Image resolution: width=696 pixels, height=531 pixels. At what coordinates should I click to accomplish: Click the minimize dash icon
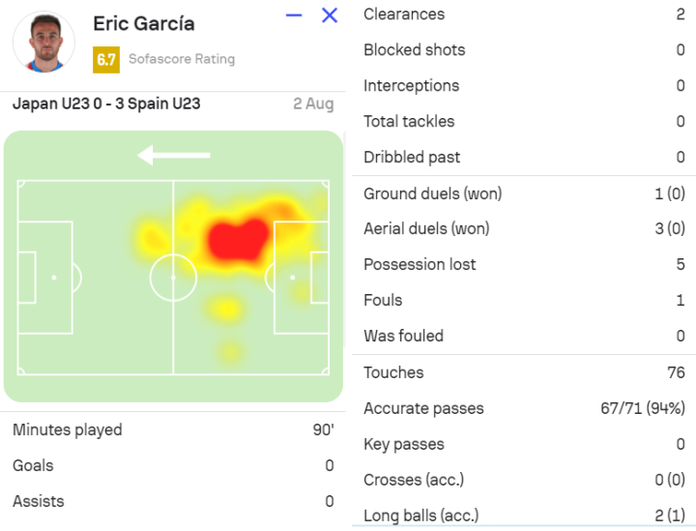point(295,15)
